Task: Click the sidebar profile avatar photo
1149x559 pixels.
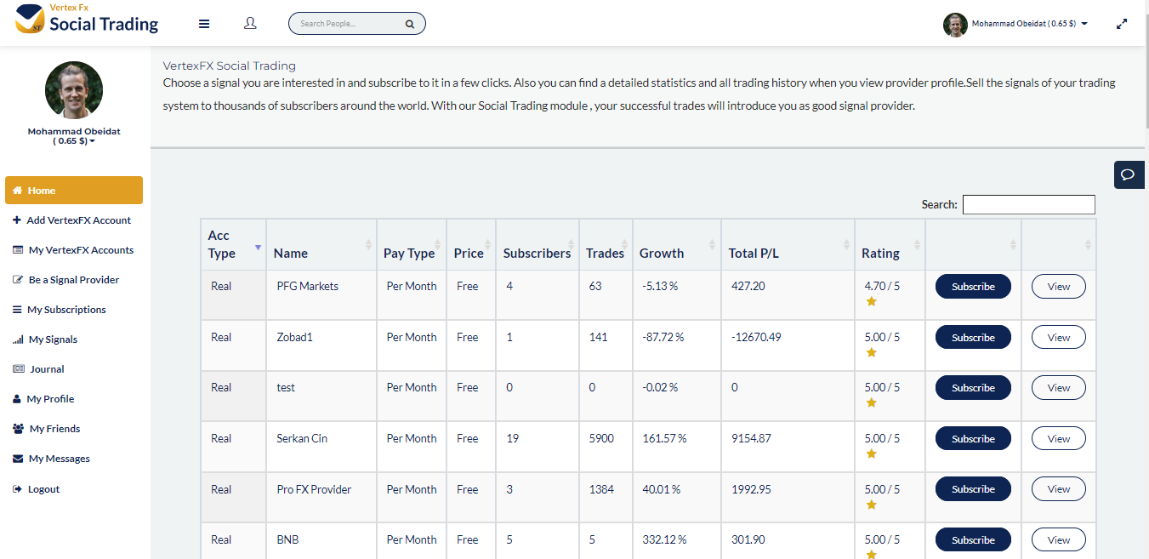Action: (74, 90)
